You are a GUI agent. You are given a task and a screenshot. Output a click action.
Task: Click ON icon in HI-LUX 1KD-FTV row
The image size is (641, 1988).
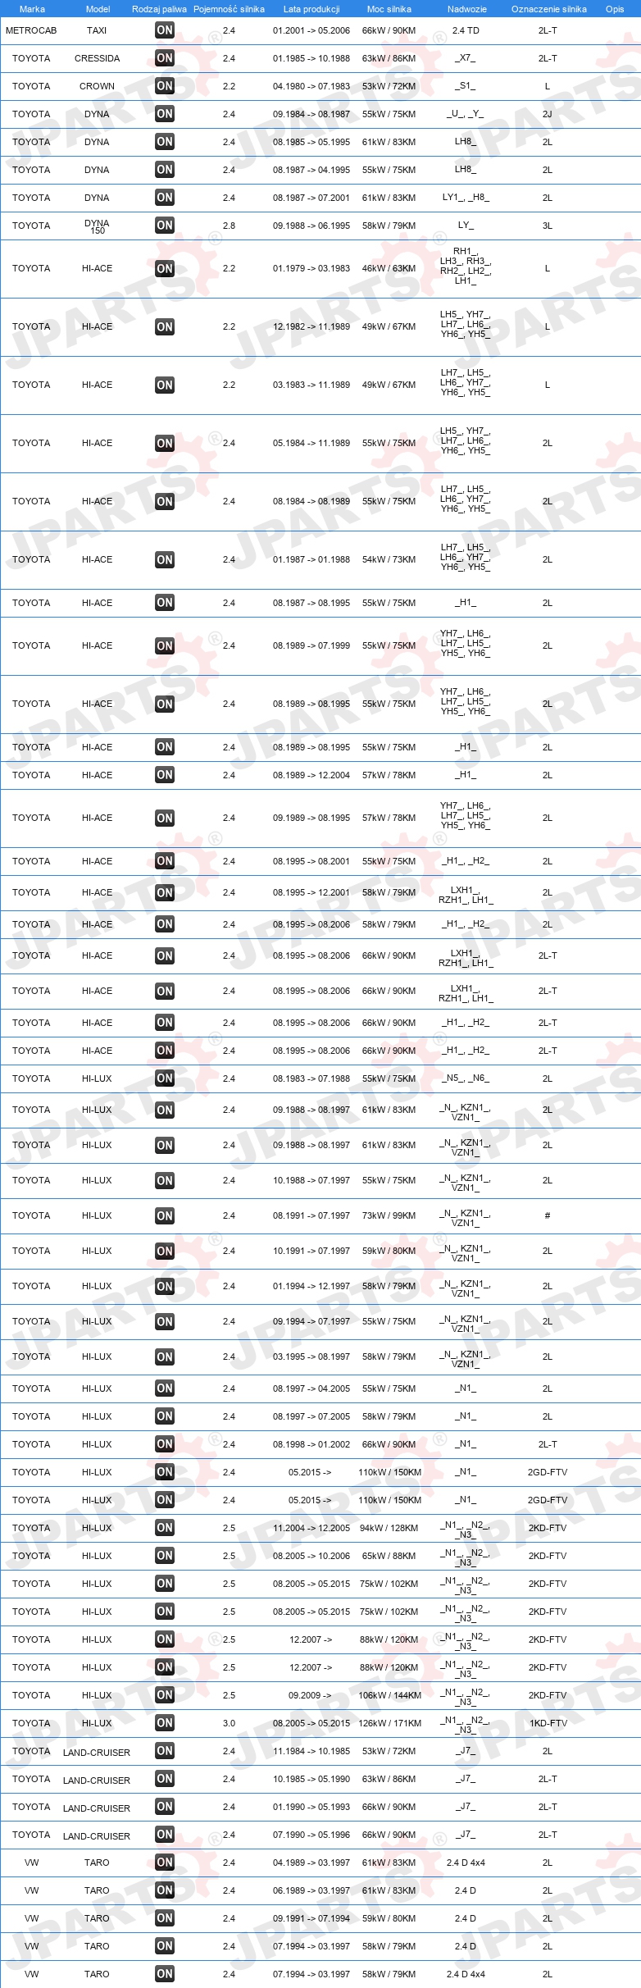[164, 1723]
